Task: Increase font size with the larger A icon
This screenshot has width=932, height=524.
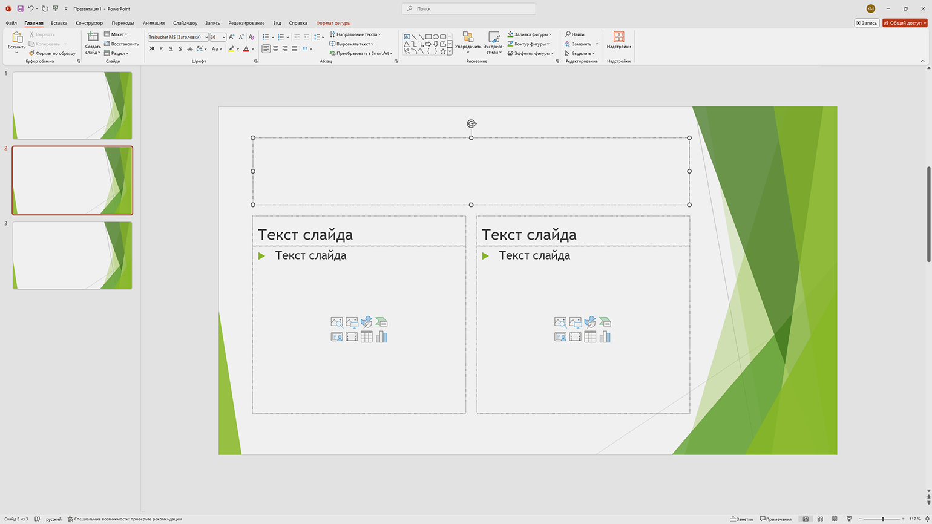Action: coord(232,37)
